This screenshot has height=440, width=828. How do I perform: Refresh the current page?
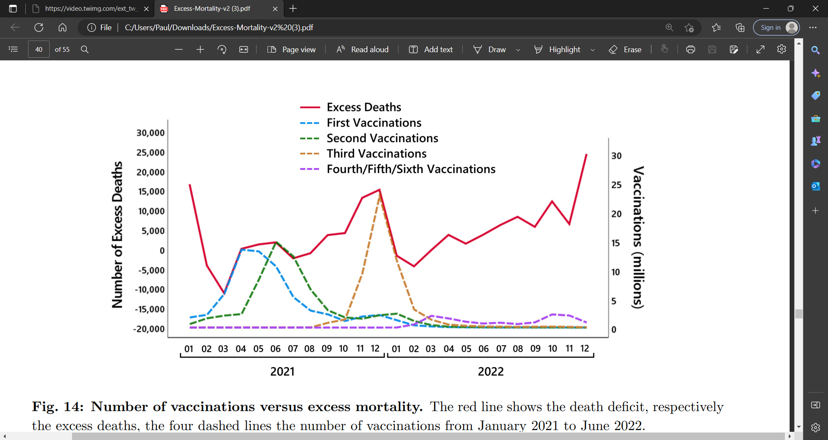tap(39, 28)
